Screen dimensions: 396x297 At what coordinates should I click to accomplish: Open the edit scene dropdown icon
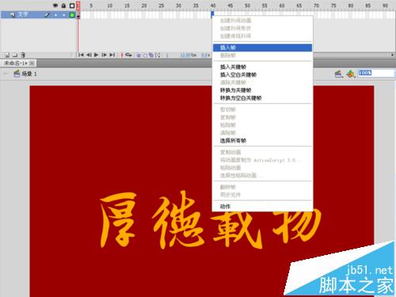coord(339,74)
